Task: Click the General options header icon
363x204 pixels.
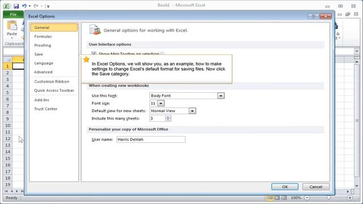Action: pyautogui.click(x=95, y=30)
